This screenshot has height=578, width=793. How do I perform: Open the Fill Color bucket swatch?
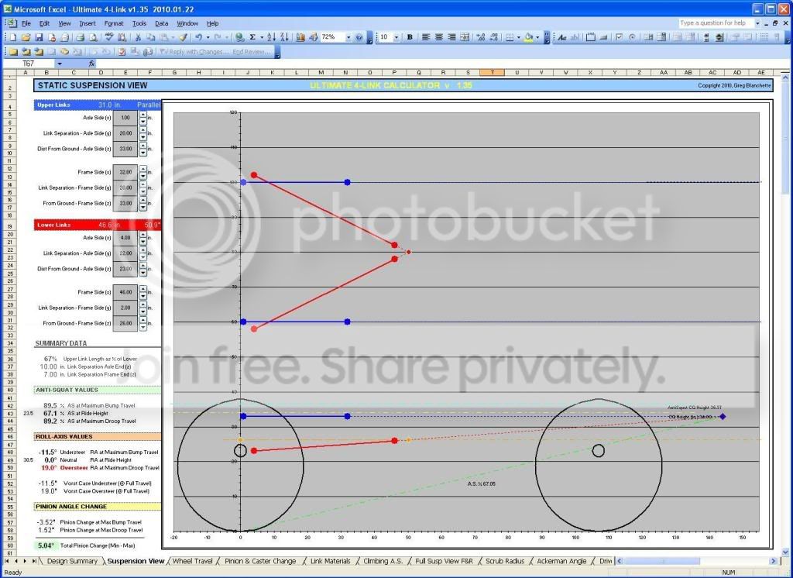528,37
